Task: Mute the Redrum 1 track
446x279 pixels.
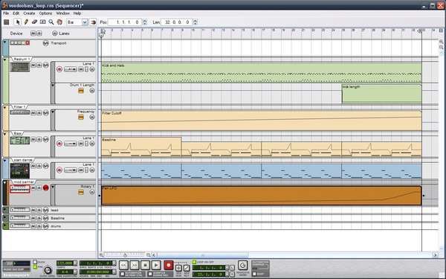Action: click(33, 65)
